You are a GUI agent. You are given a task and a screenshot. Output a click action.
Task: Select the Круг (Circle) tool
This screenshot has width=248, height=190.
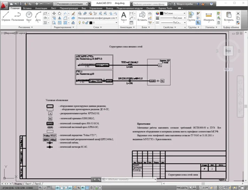29,15
